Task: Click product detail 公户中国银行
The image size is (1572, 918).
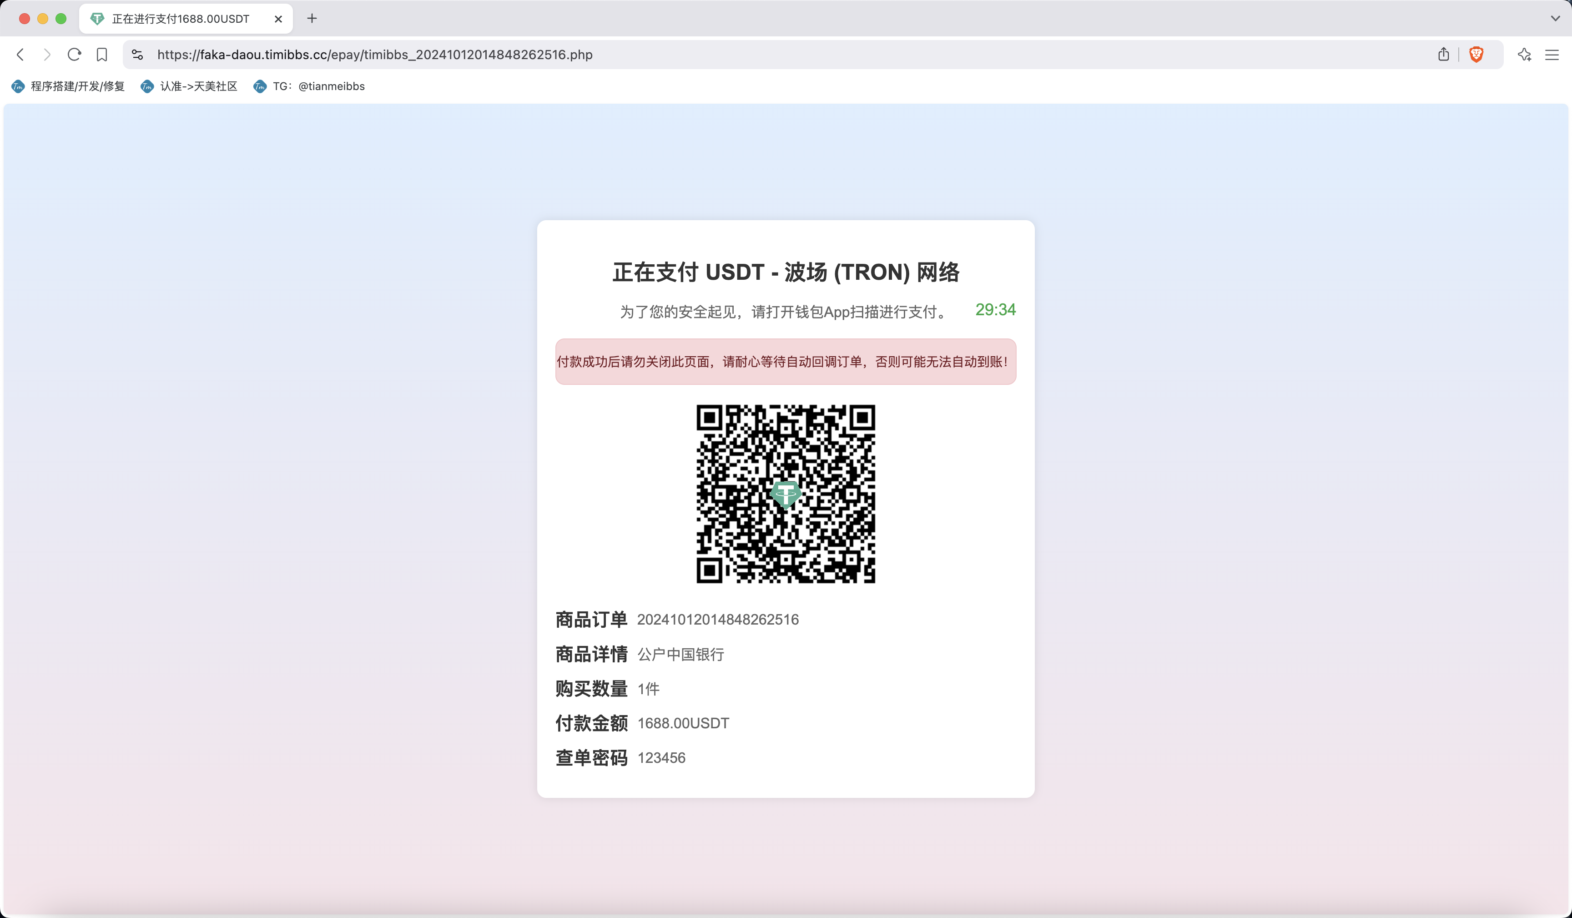Action: click(x=680, y=654)
